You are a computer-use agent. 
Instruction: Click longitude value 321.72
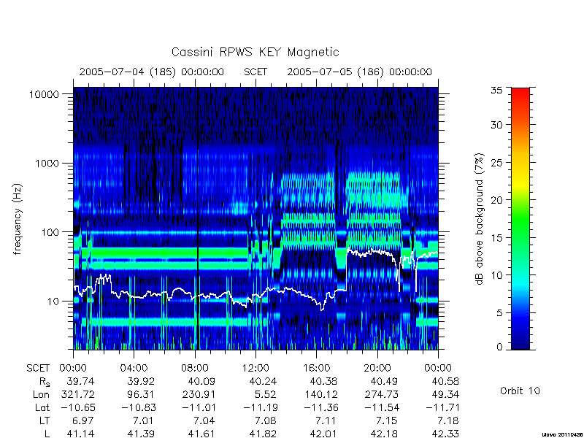point(77,394)
